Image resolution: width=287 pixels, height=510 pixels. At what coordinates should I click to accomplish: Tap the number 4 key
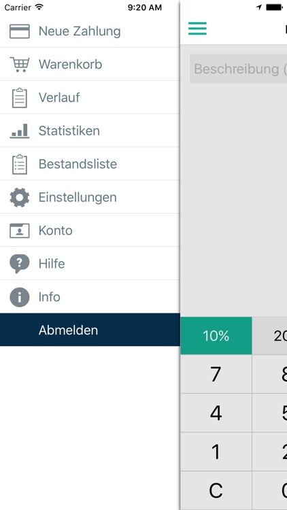(x=216, y=413)
